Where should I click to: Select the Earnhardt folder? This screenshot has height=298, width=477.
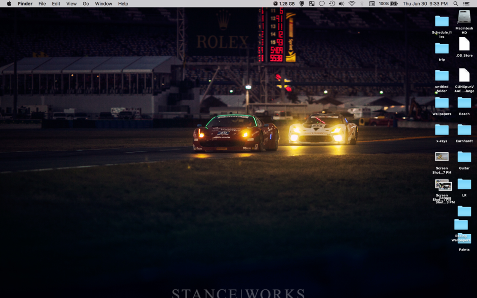(x=464, y=130)
